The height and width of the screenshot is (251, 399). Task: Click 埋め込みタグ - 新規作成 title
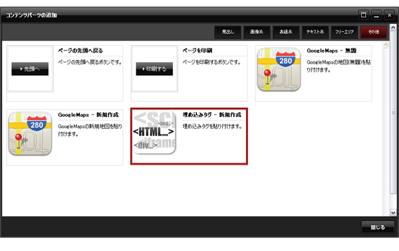coord(212,115)
